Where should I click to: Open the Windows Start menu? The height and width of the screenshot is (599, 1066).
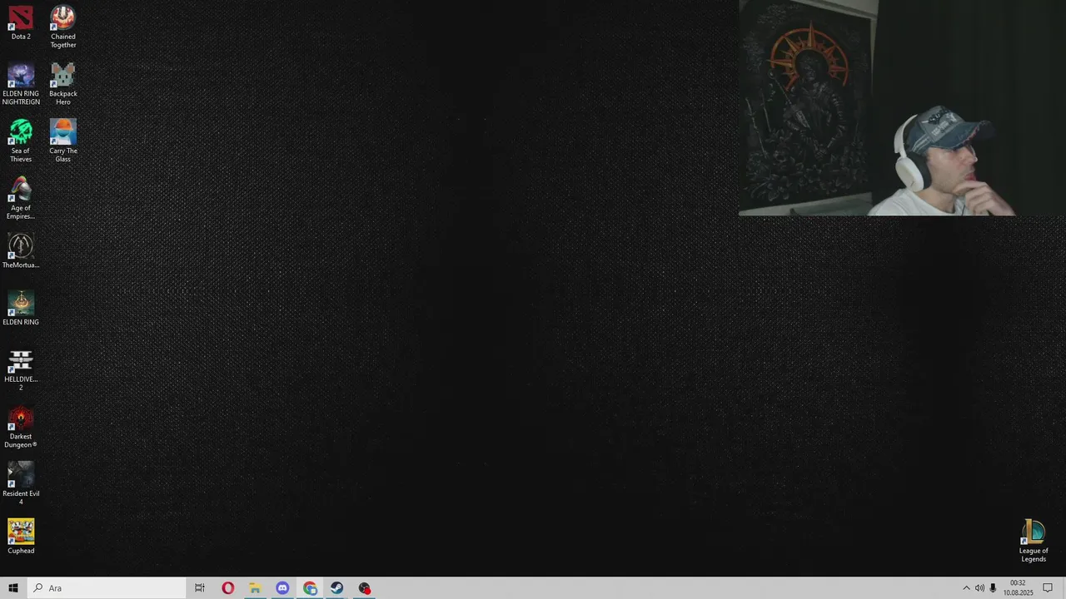point(13,588)
